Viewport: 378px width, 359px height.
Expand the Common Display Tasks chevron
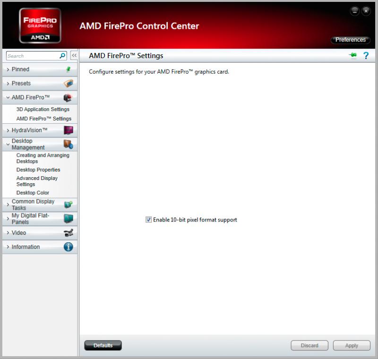pos(8,205)
